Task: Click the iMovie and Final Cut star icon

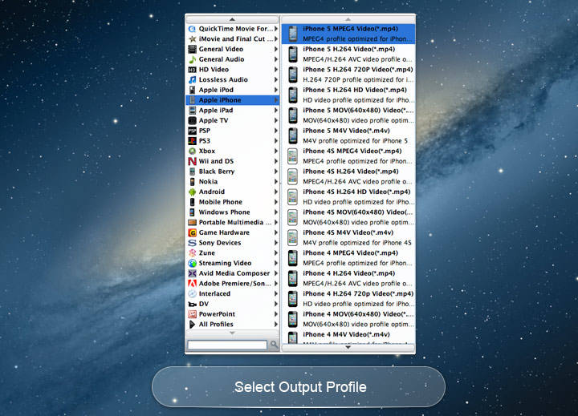Action: 192,39
